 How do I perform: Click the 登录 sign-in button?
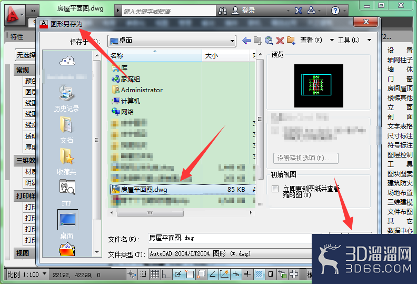click(x=244, y=11)
